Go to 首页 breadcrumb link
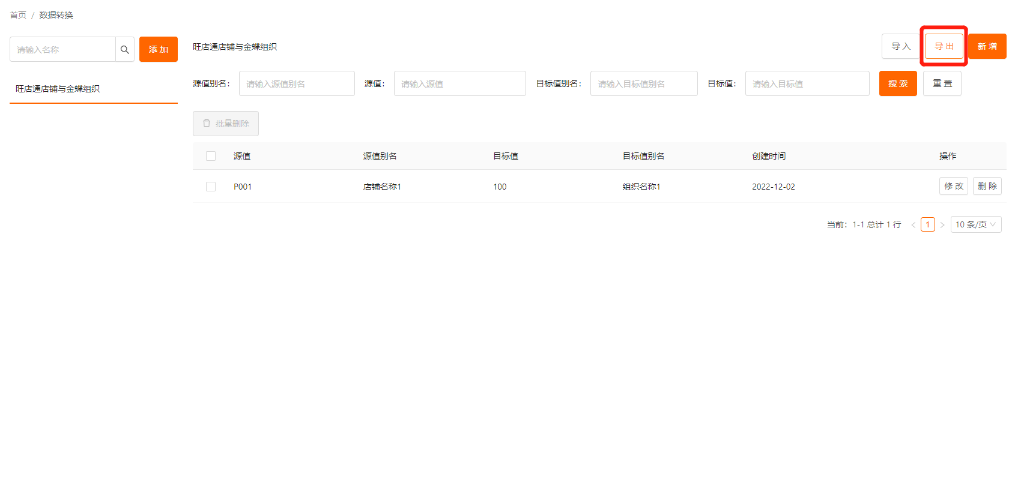Viewport: 1015px width, 492px height. point(18,15)
